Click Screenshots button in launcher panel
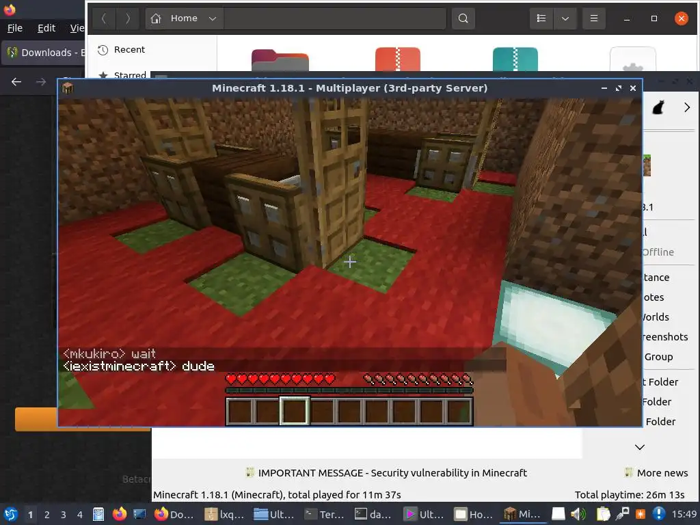 point(664,336)
